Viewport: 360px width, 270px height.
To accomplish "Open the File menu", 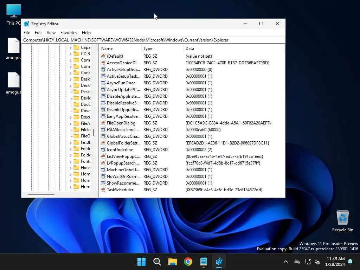I will tap(27, 33).
